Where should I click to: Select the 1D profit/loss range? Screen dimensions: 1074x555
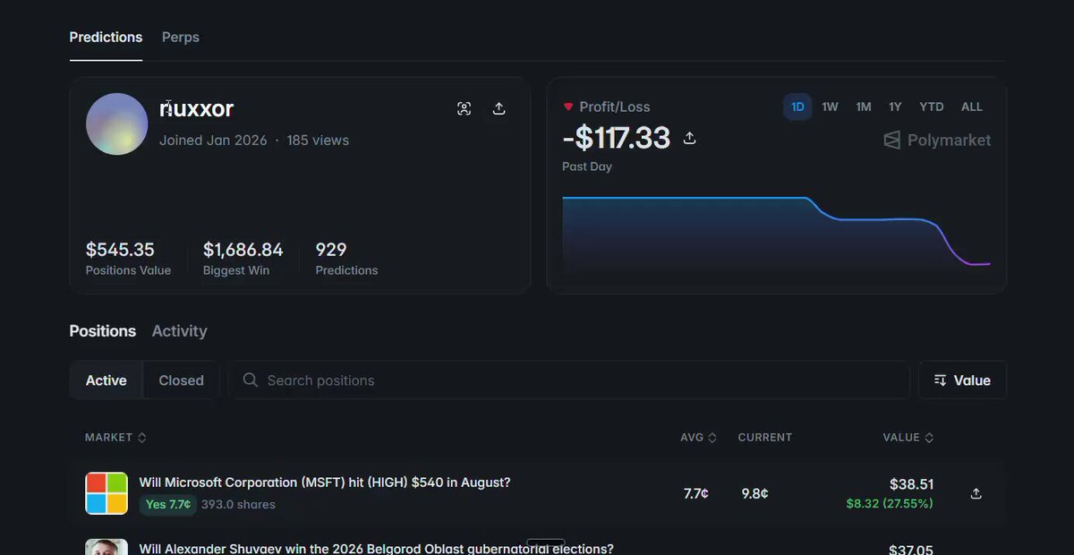point(797,107)
